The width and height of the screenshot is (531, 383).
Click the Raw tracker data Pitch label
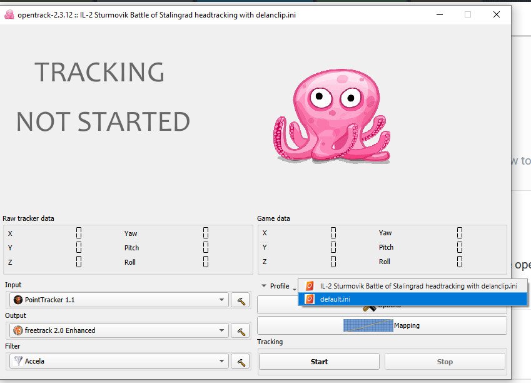pyautogui.click(x=131, y=248)
